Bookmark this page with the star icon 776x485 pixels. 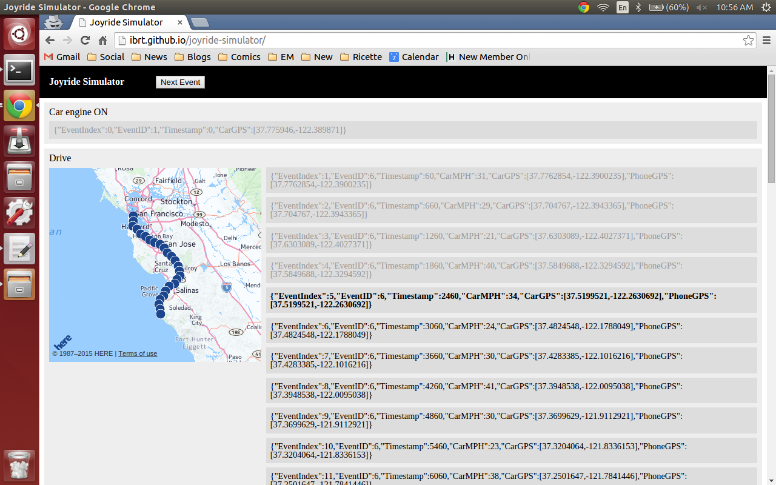[x=748, y=41]
